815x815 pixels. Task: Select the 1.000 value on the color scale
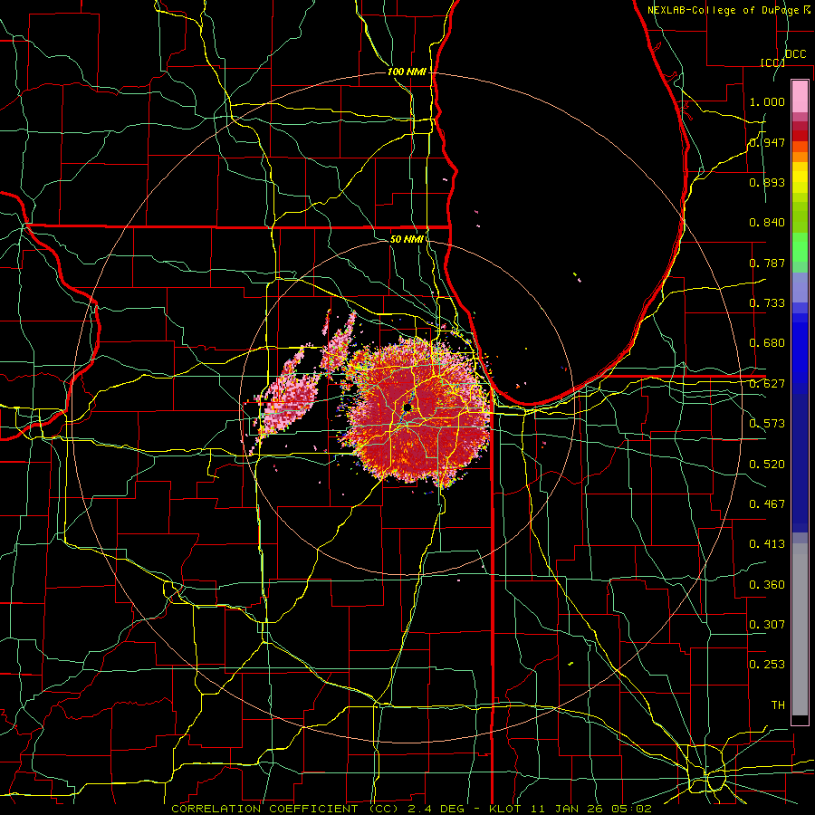tap(767, 101)
